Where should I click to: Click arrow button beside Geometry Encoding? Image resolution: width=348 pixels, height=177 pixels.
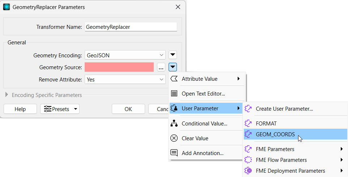tap(173, 55)
